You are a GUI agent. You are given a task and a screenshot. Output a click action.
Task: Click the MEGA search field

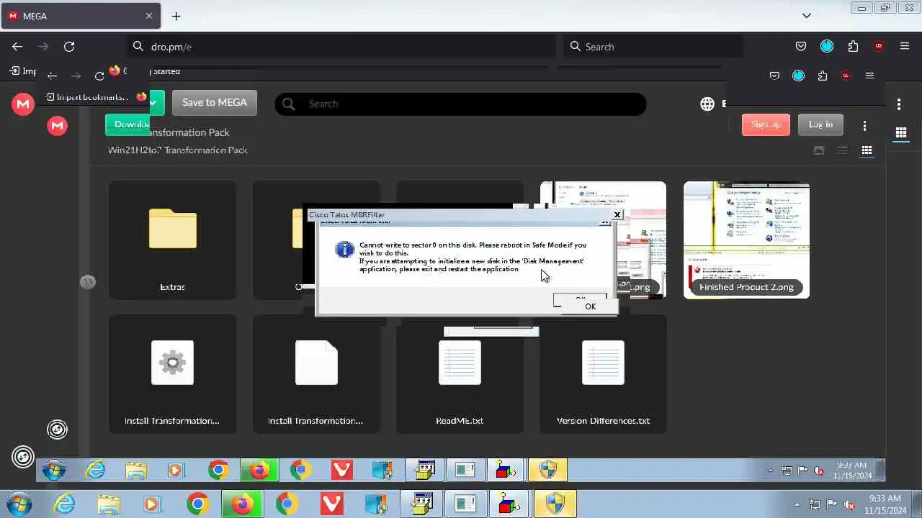pos(460,104)
